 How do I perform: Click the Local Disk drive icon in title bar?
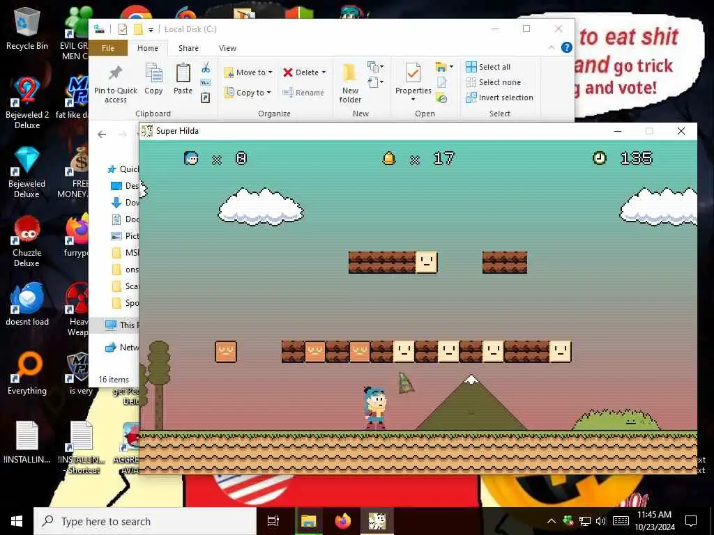coord(99,29)
